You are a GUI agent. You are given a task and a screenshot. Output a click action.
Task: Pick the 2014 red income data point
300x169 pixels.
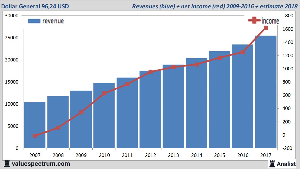pos(197,64)
